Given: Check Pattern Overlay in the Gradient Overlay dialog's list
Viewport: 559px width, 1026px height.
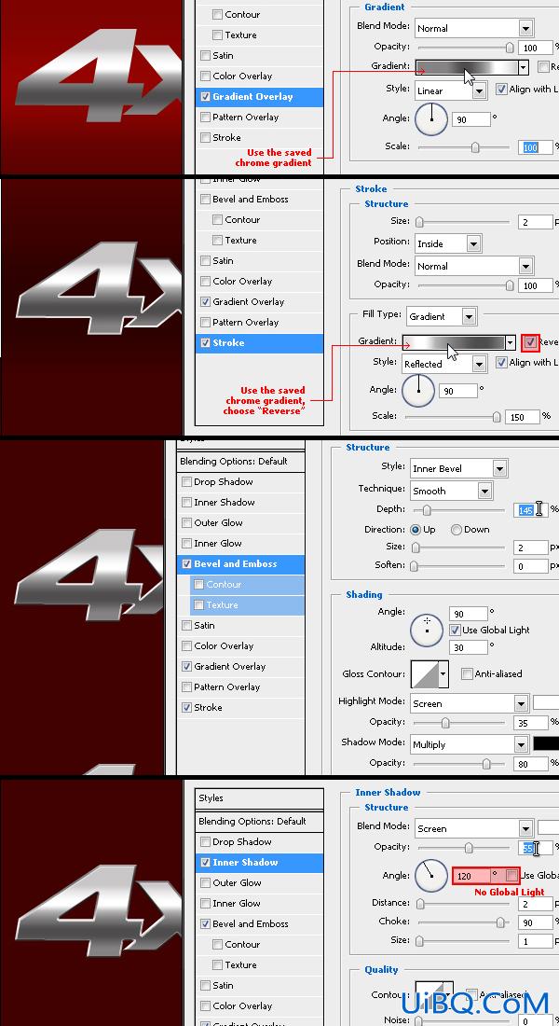Looking at the screenshot, I should pyautogui.click(x=205, y=118).
